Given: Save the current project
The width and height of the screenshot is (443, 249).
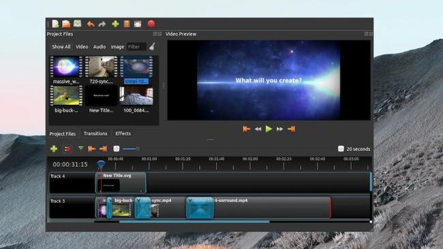Looking at the screenshot, I should (x=78, y=24).
